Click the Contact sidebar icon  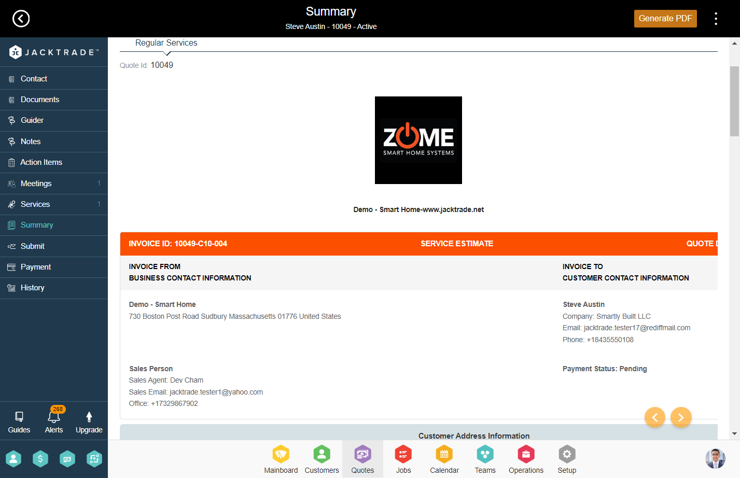pyautogui.click(x=11, y=79)
